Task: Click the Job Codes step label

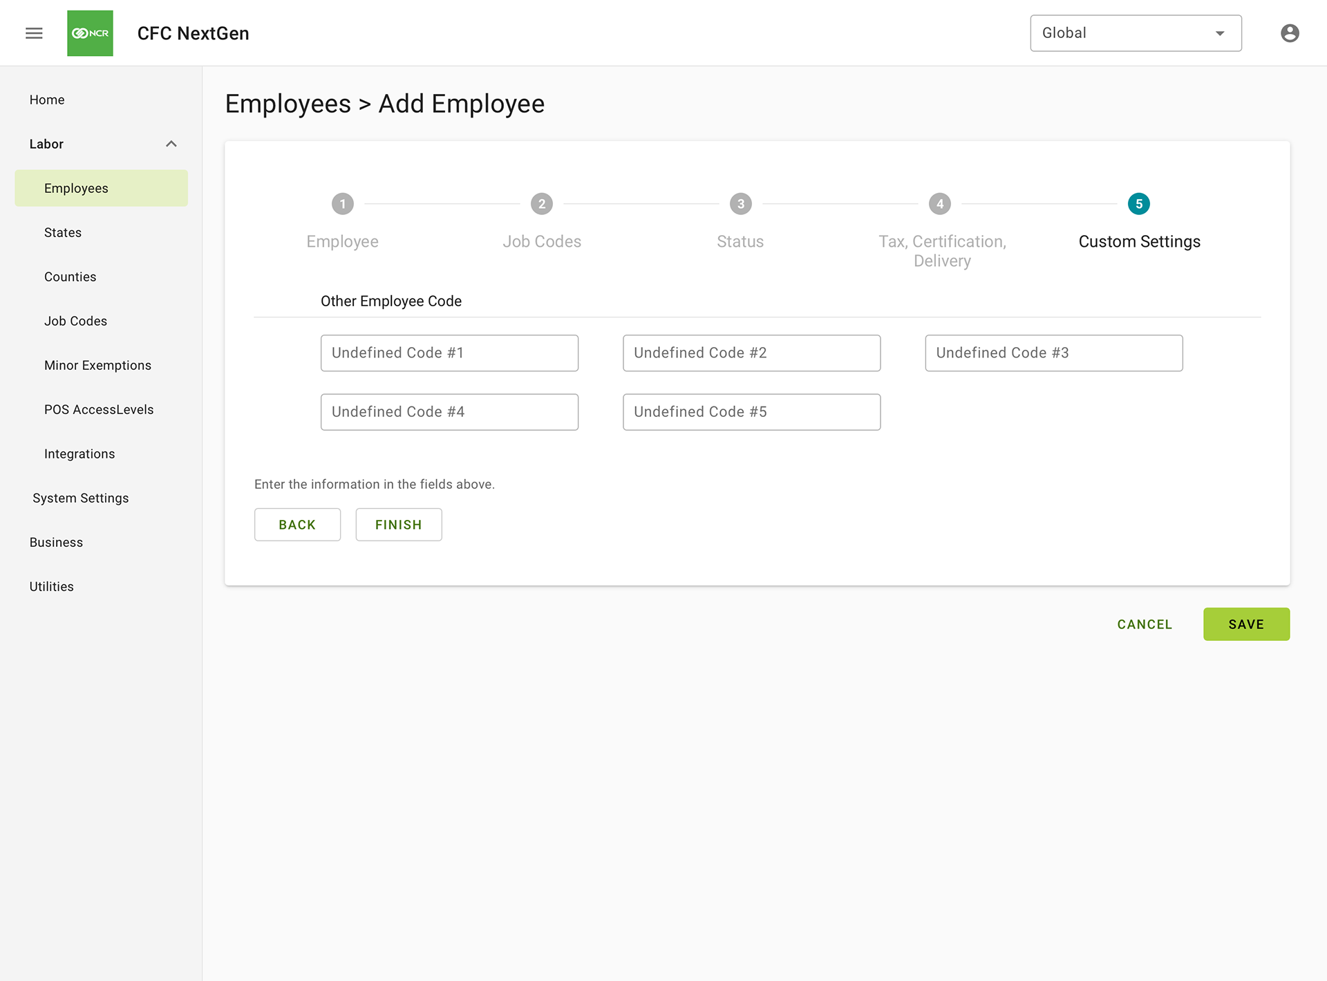Action: tap(542, 241)
